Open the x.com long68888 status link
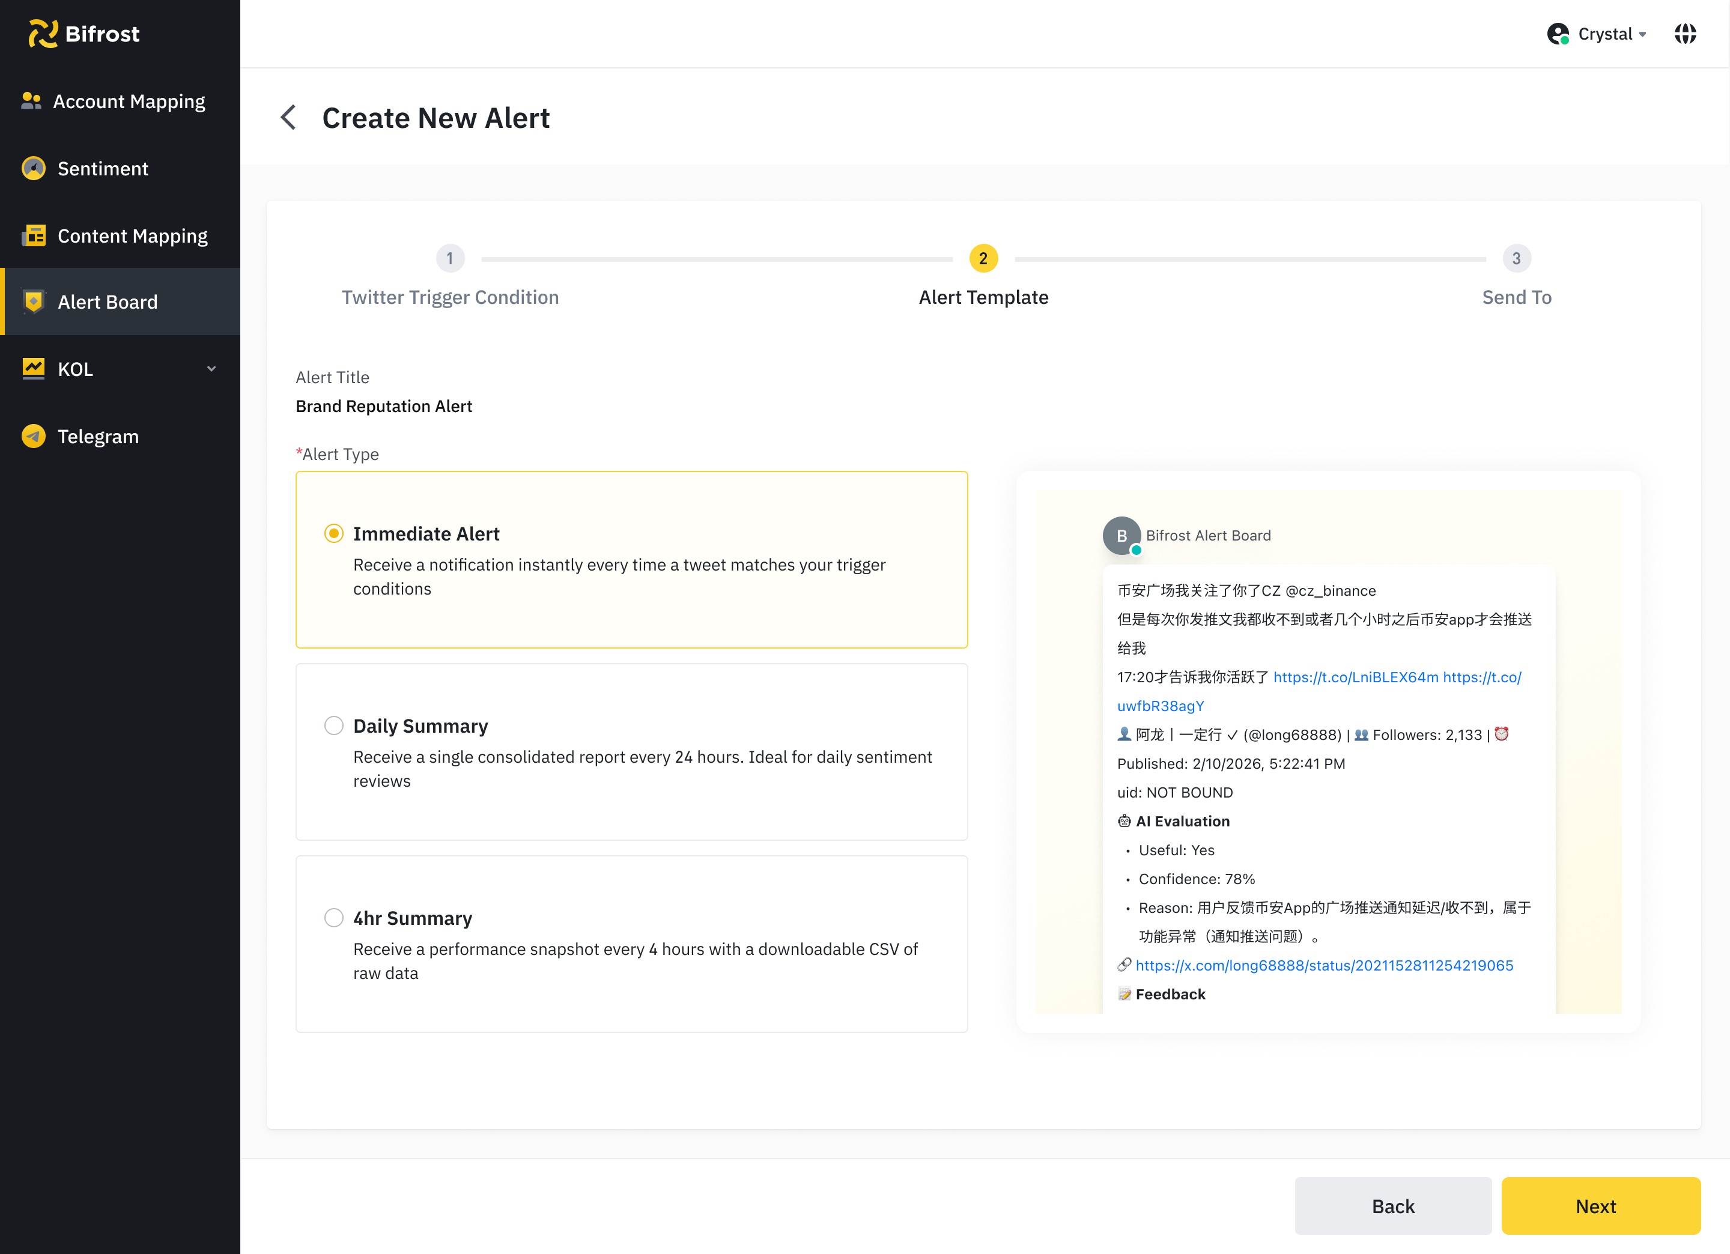1730x1254 pixels. (x=1323, y=966)
